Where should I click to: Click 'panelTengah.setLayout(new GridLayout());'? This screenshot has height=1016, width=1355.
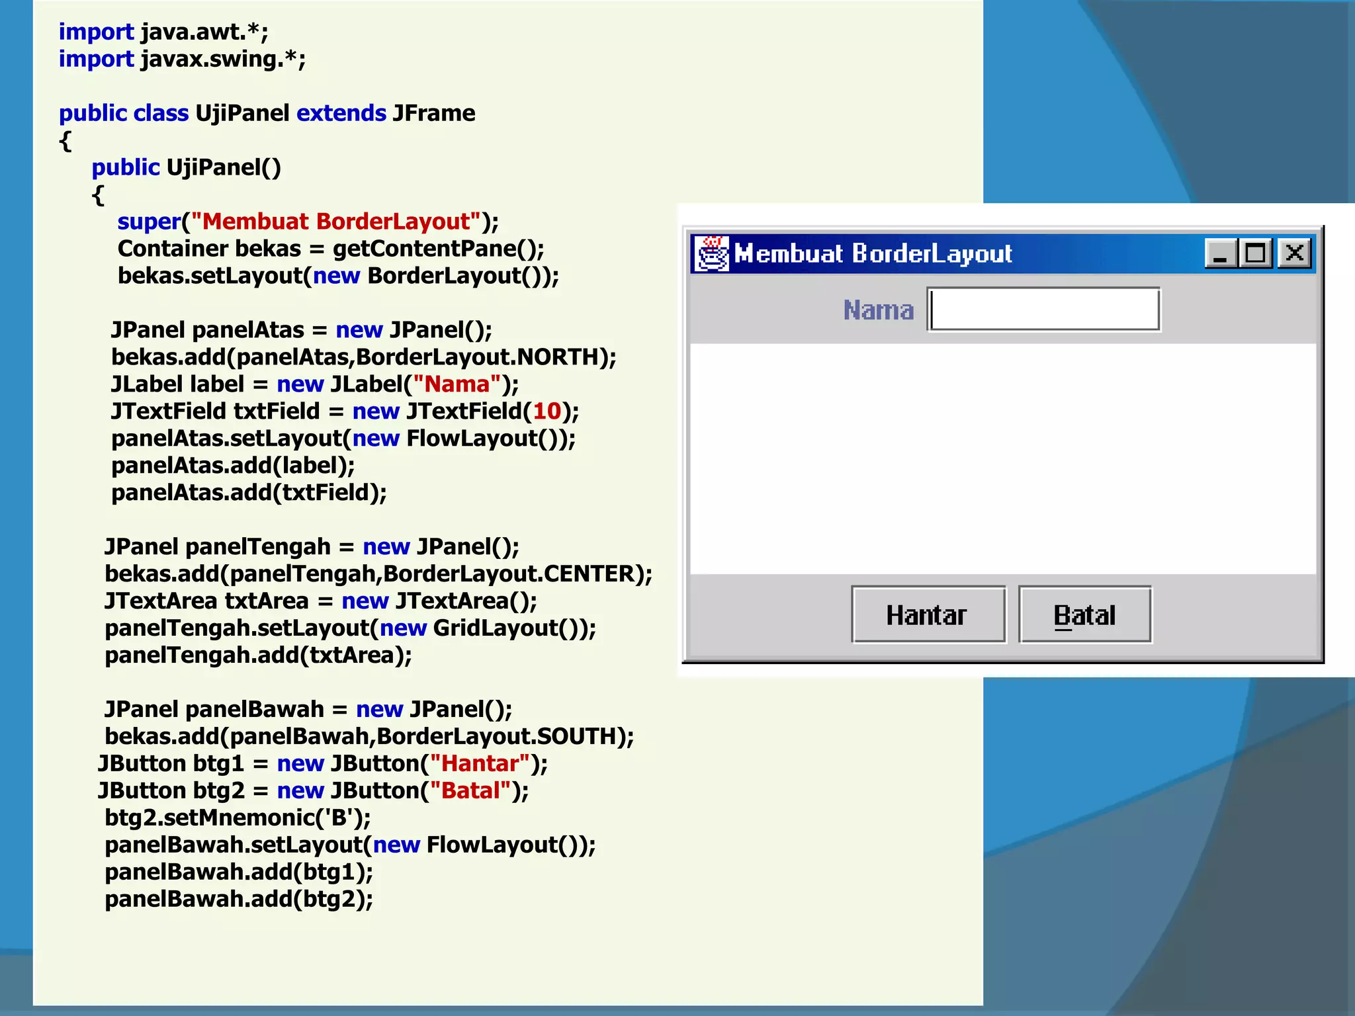coord(351,628)
